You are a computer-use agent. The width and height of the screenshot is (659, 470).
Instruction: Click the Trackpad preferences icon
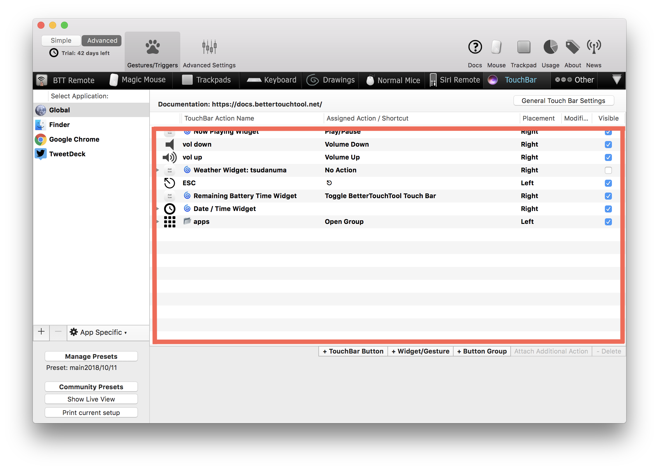pyautogui.click(x=524, y=47)
